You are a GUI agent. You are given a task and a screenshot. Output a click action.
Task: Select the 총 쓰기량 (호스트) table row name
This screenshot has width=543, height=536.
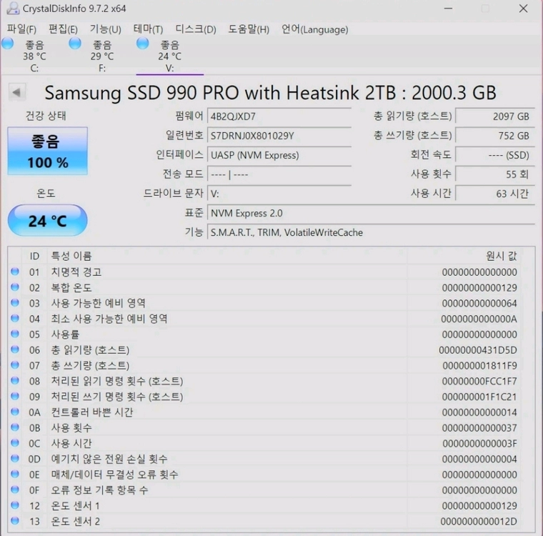click(x=90, y=365)
